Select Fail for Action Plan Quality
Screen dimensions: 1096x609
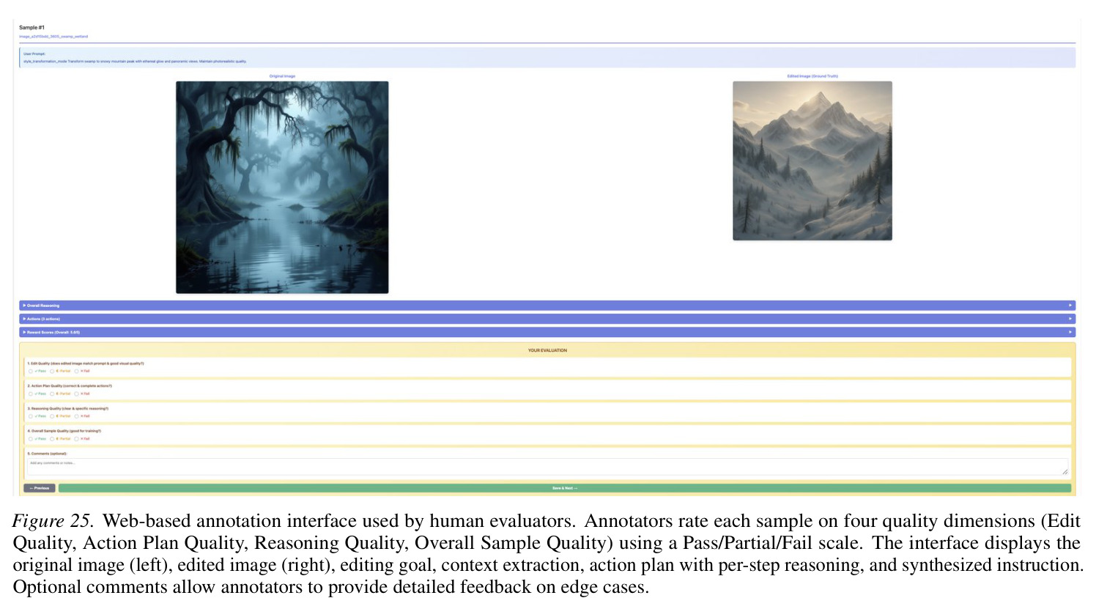(x=76, y=394)
